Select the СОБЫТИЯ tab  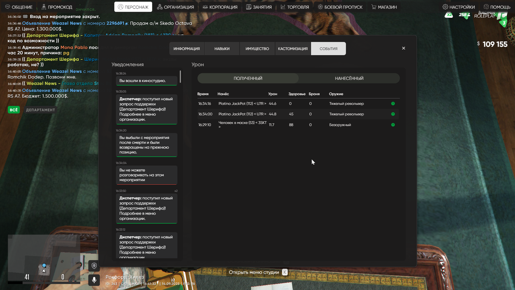coord(328,49)
